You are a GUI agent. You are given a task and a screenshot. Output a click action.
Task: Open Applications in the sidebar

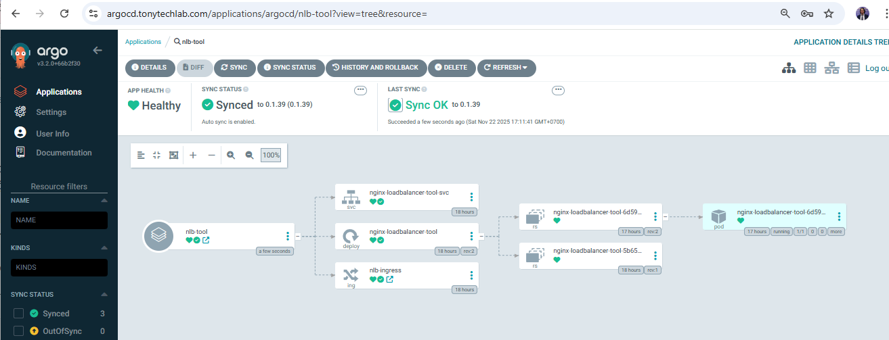pyautogui.click(x=59, y=92)
